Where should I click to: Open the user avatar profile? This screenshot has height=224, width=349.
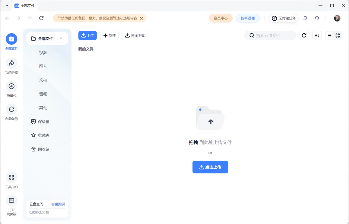click(337, 18)
